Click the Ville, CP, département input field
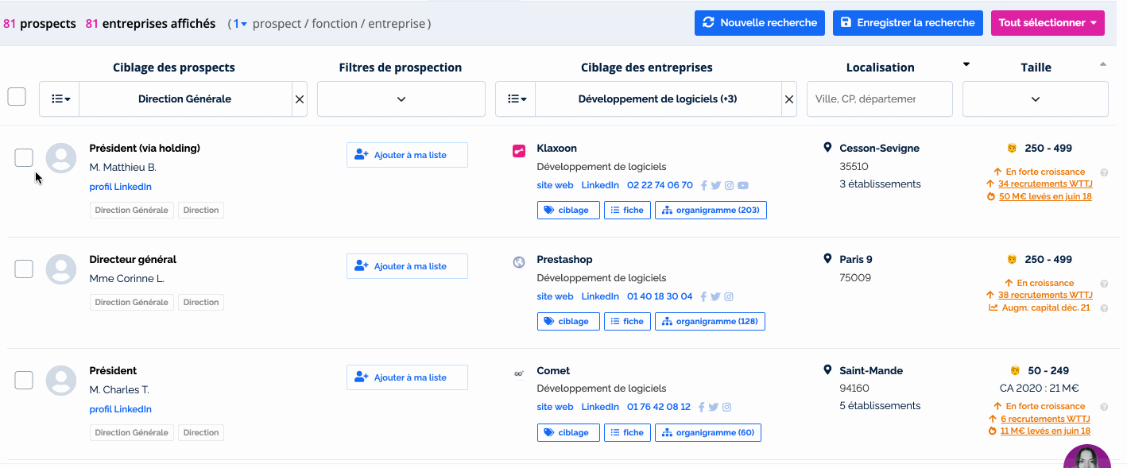Viewport: 1127px width, 468px height. [880, 99]
